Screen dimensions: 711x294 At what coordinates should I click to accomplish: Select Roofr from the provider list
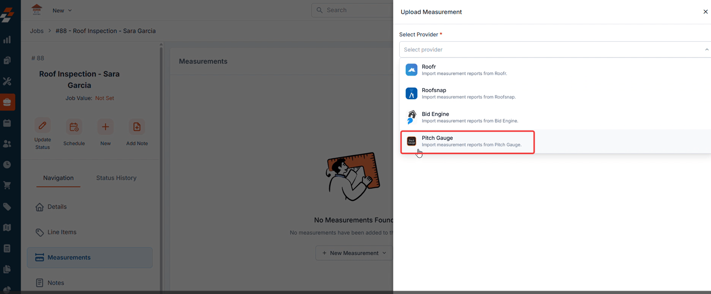pyautogui.click(x=555, y=70)
